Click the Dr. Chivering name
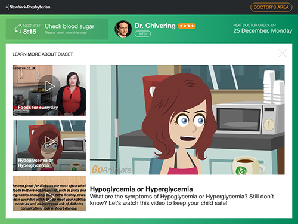 click(x=155, y=26)
